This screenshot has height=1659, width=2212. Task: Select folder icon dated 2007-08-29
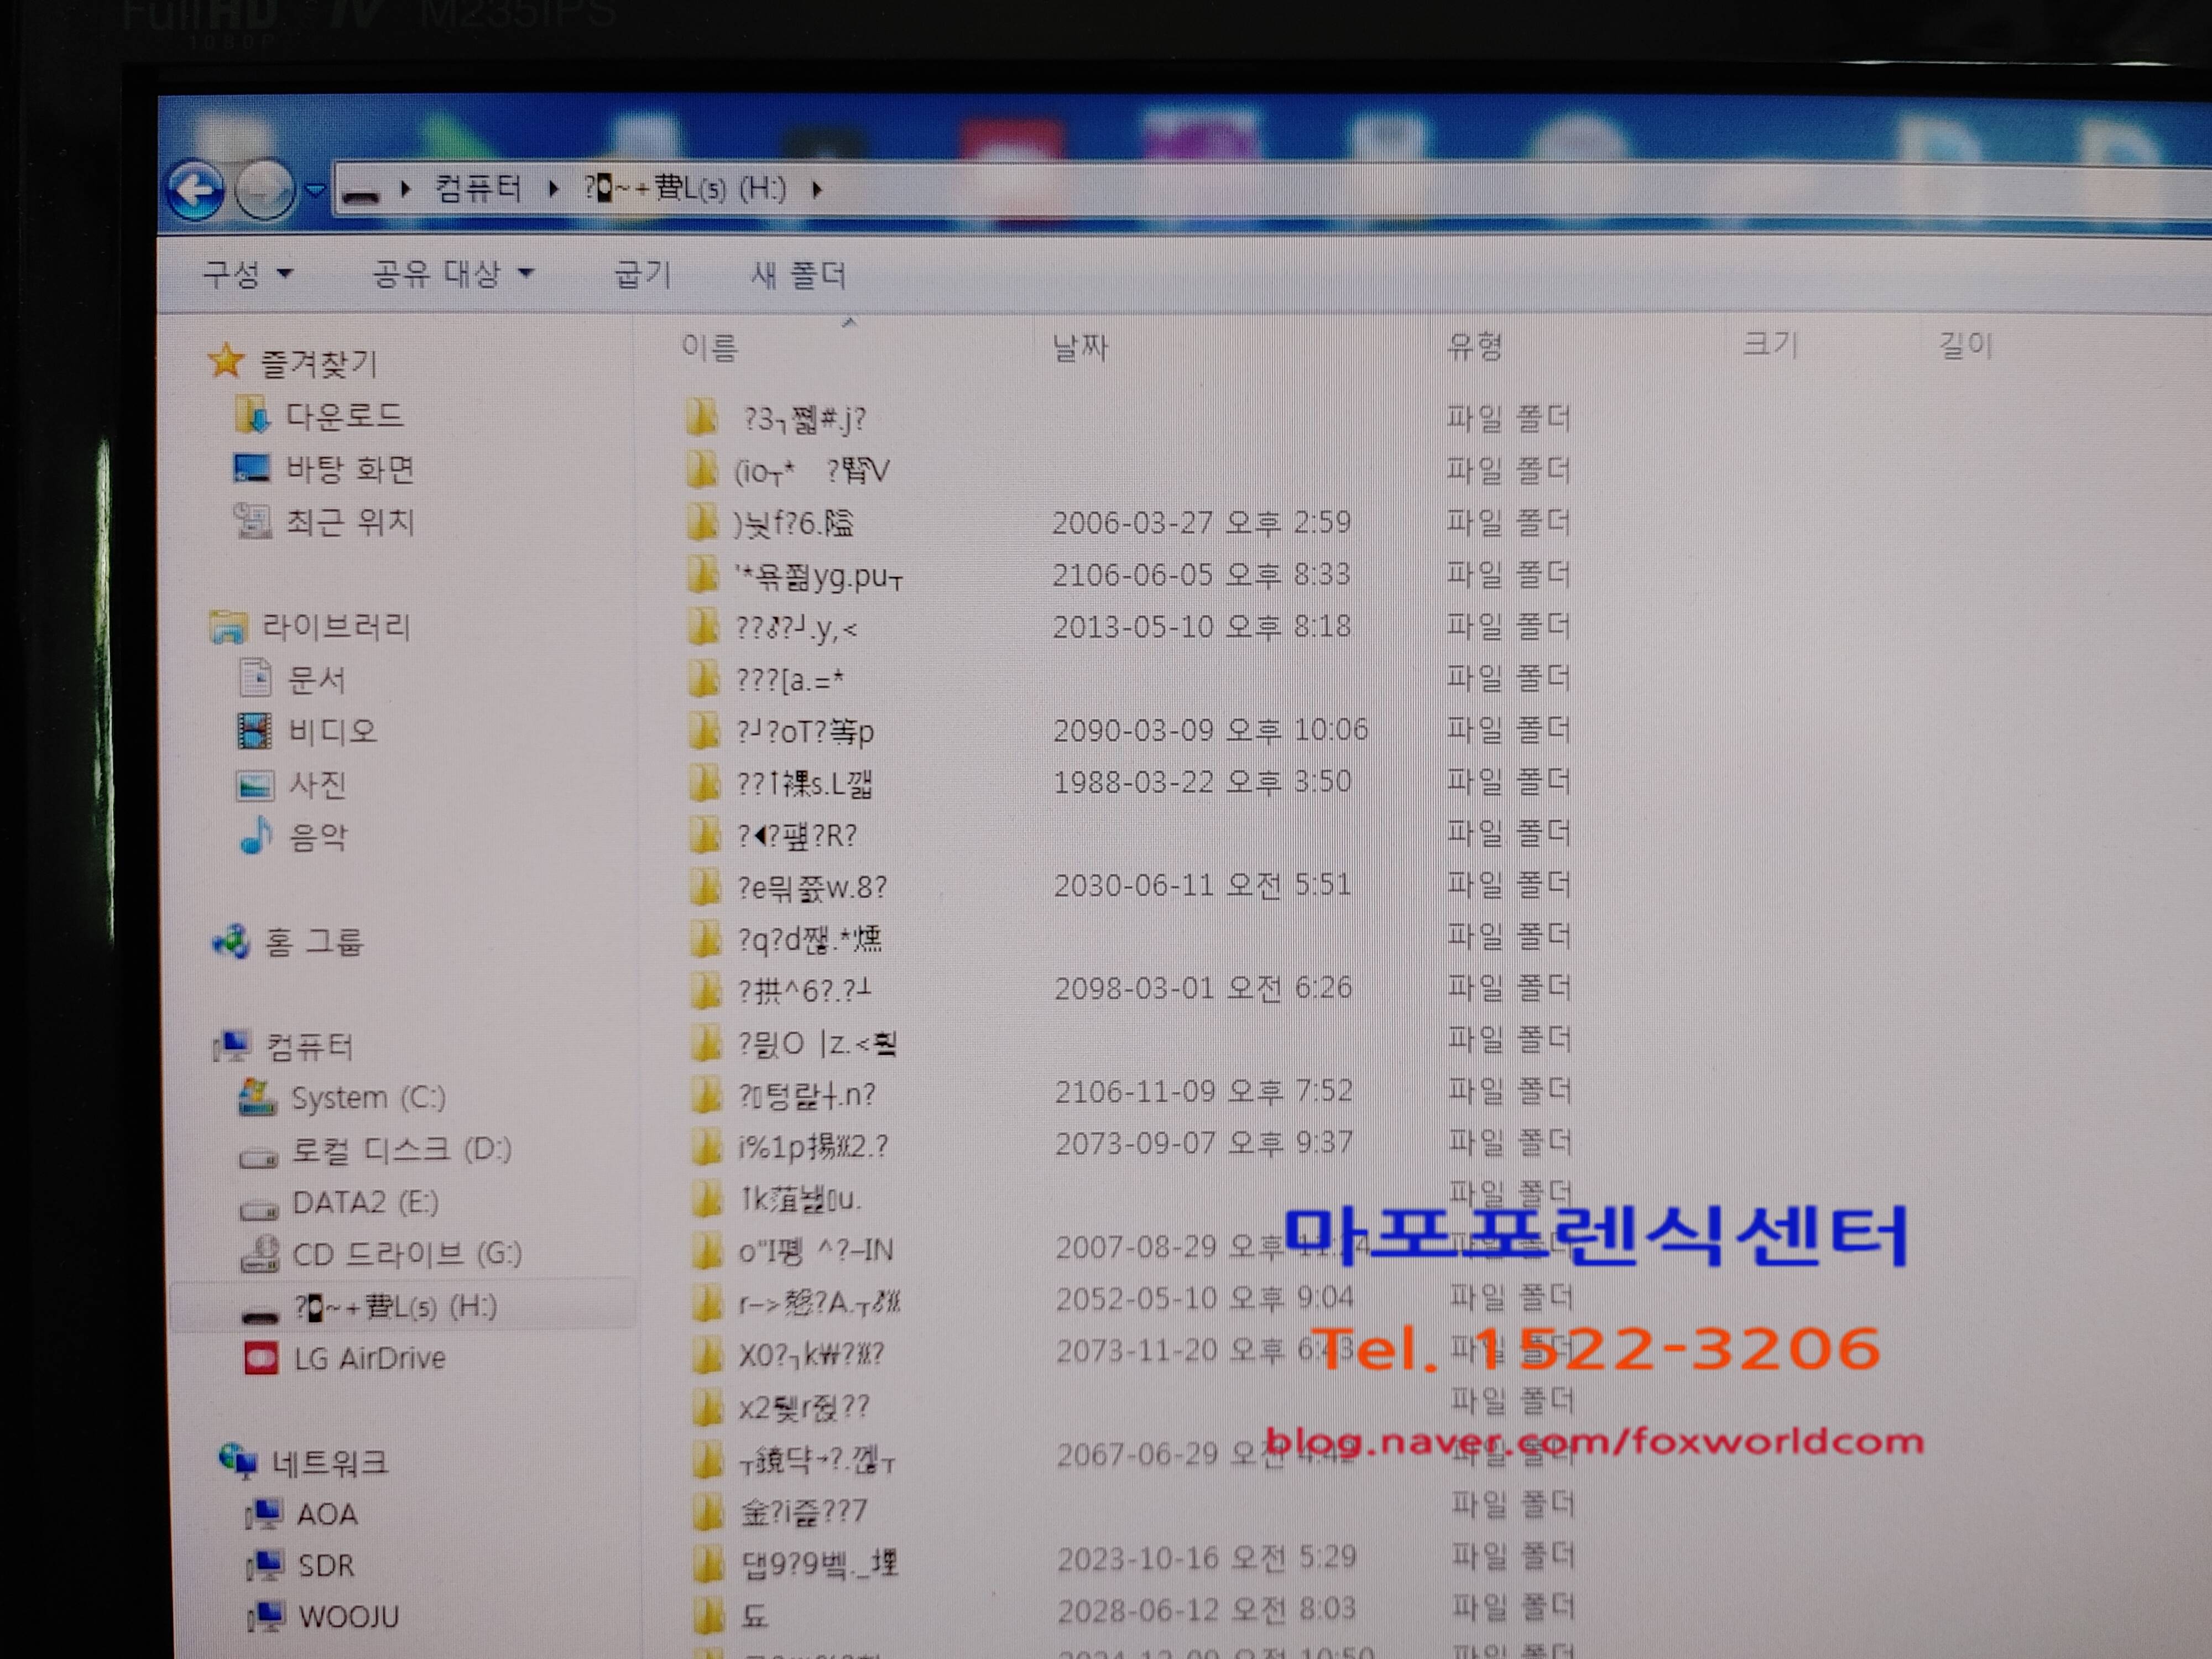tap(706, 1250)
